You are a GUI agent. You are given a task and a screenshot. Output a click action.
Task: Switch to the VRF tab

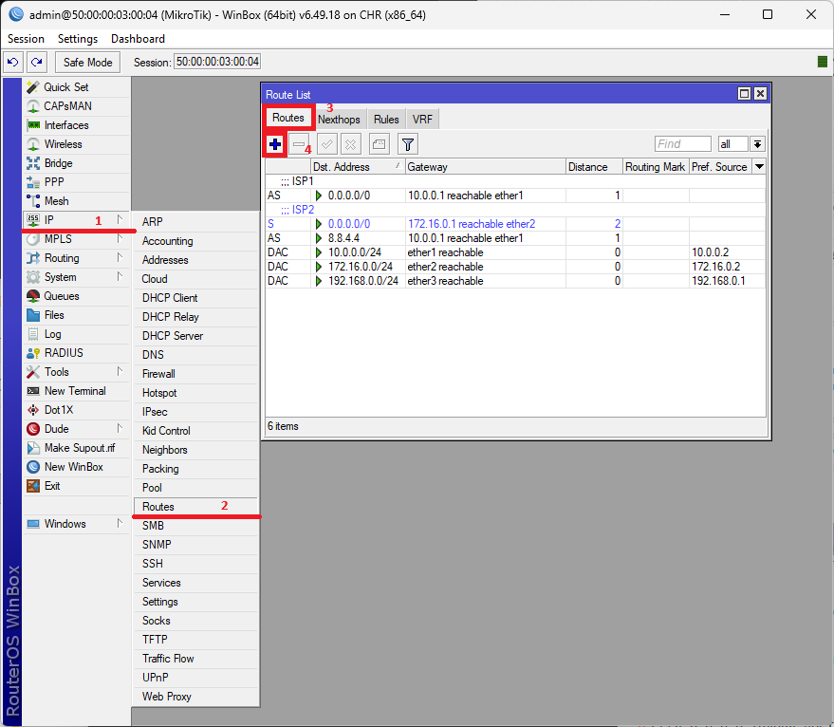coord(422,120)
